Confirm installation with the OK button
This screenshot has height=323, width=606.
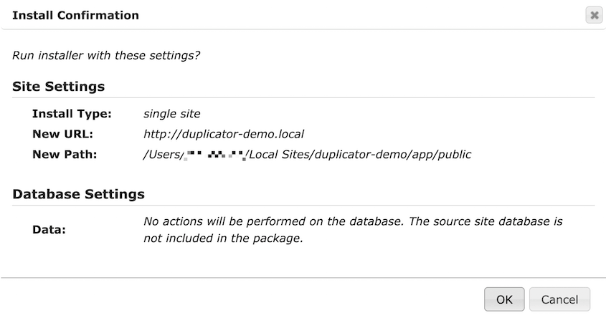point(504,299)
